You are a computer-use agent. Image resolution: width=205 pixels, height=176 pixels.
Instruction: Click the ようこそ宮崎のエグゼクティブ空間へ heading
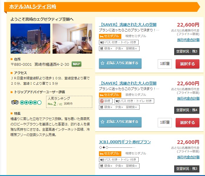point(42,19)
